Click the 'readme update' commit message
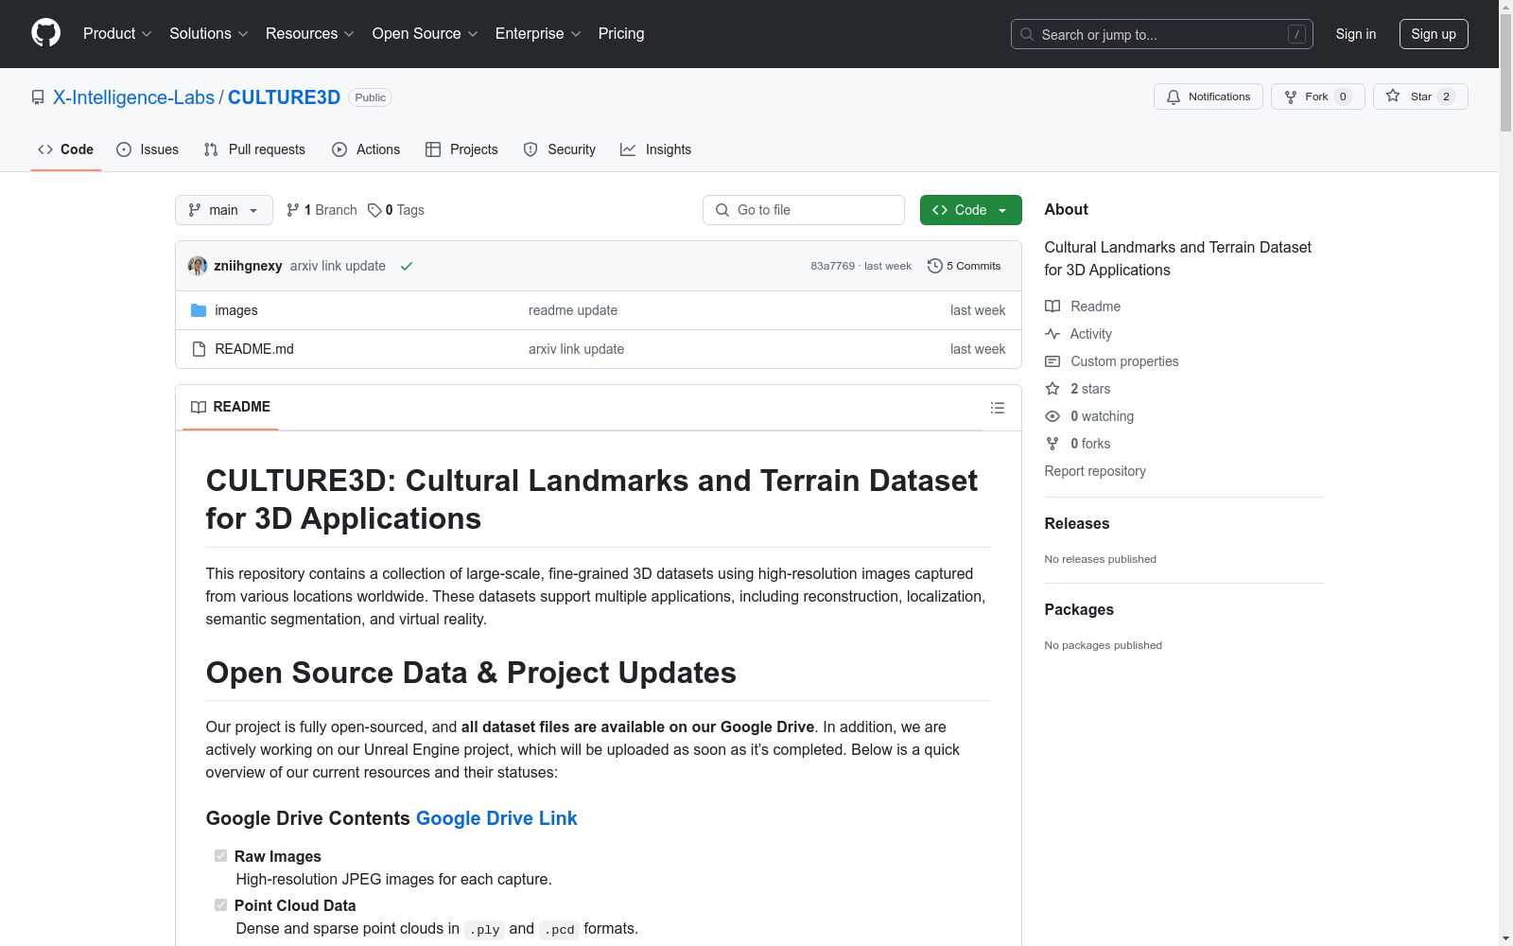Image resolution: width=1513 pixels, height=946 pixels. (x=573, y=310)
